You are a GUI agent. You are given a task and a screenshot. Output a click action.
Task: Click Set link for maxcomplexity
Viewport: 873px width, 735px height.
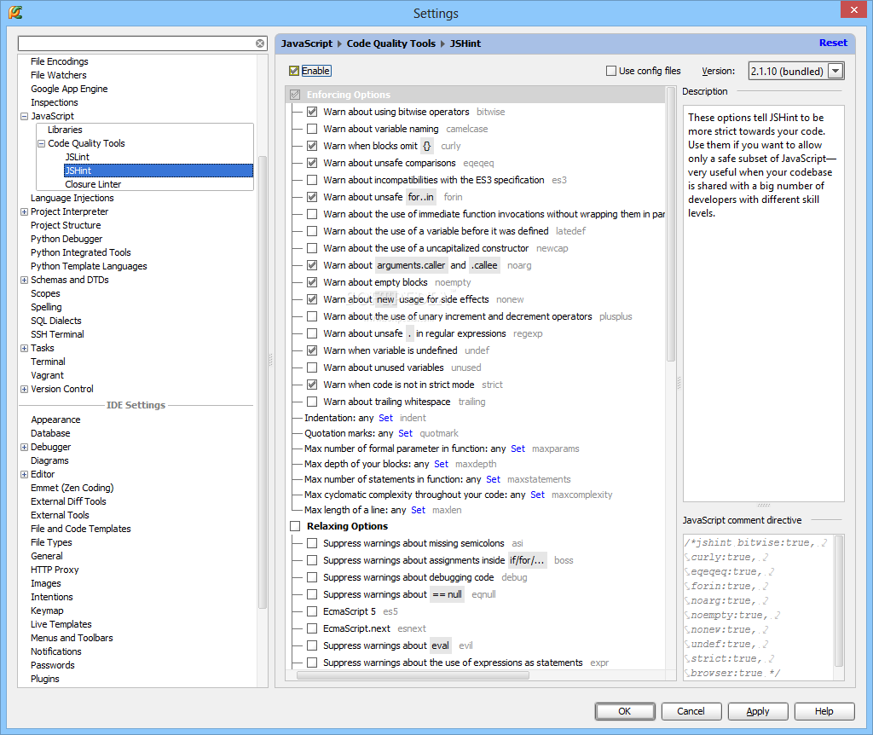coord(537,495)
